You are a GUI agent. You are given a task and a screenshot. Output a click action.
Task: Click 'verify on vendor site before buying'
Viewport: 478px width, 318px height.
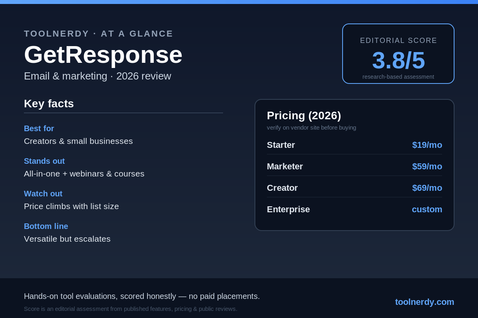[311, 128]
